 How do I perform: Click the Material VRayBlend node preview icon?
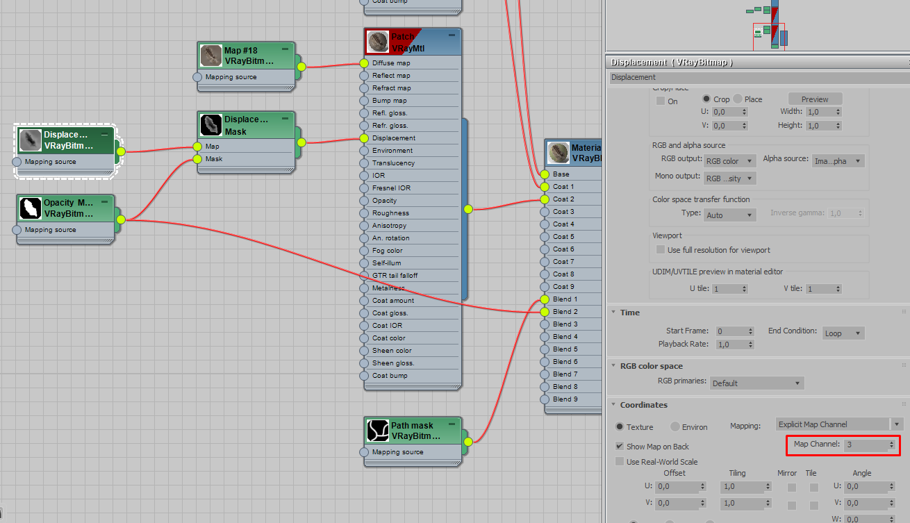pos(559,153)
